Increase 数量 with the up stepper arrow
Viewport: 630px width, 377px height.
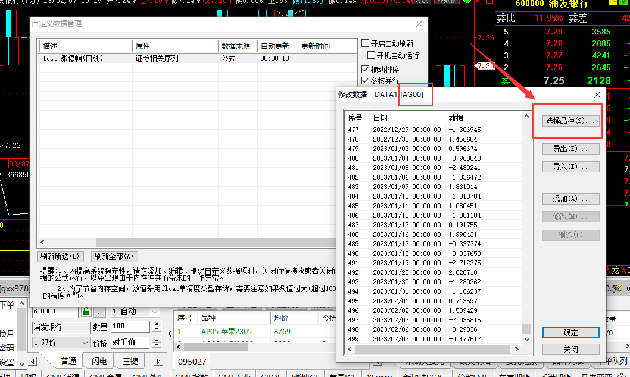coord(157,323)
